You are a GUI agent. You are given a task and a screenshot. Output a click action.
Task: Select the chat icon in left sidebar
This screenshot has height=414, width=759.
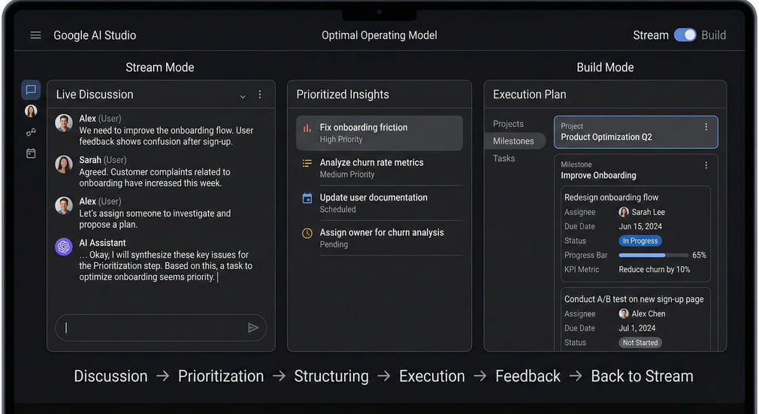coord(31,90)
